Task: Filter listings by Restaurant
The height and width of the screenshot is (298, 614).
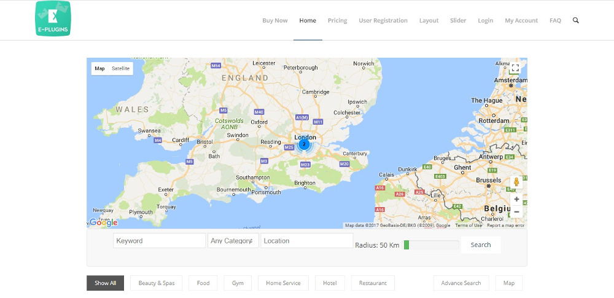Action: tap(373, 283)
